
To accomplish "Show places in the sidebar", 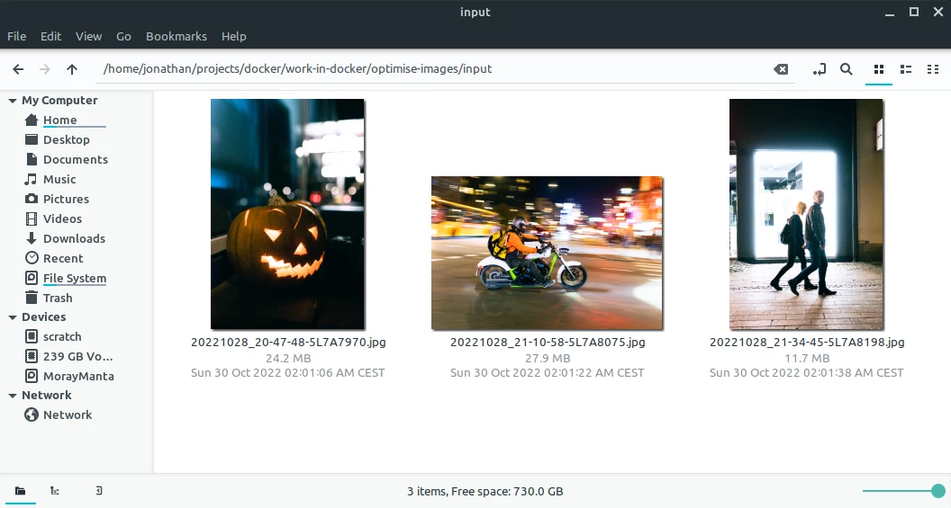I will (x=20, y=490).
